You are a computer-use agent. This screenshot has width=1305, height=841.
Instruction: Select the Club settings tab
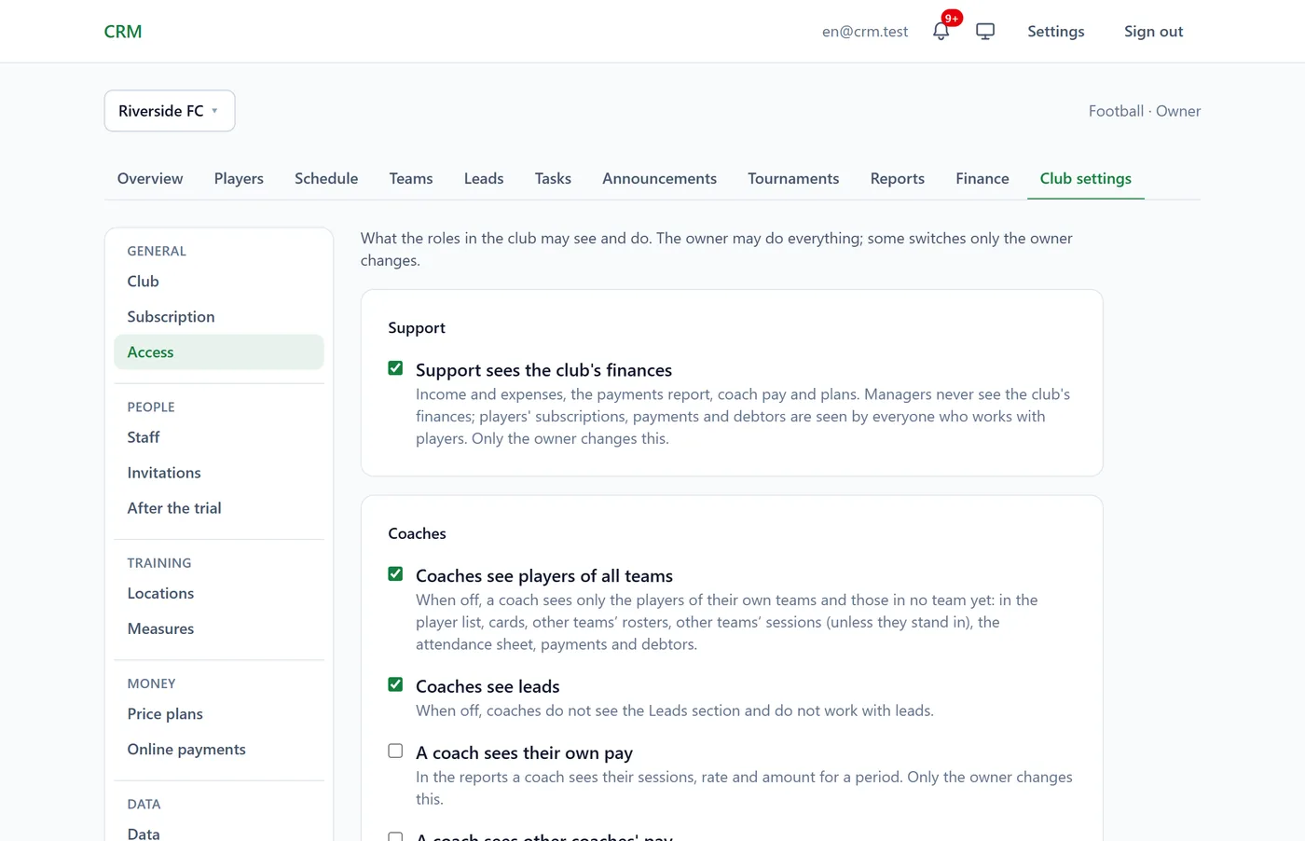[1086, 178]
